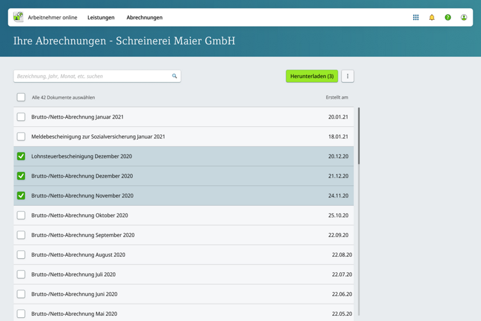Select Meldebescheinigung zur Sozialversicherung Januar 2021 checkbox
Viewport: 481px width, 321px height.
pos(21,136)
